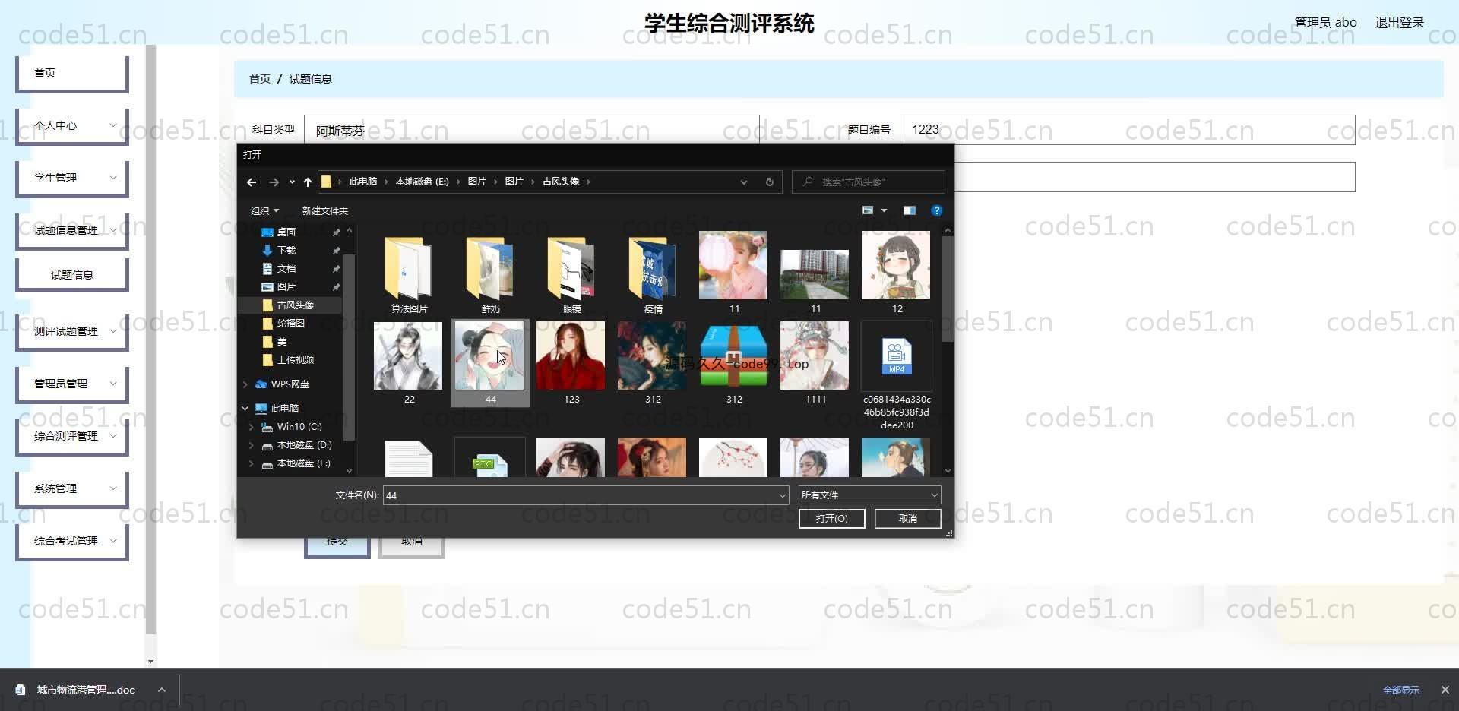Click 取消 button in file dialog
The height and width of the screenshot is (711, 1459).
(907, 519)
